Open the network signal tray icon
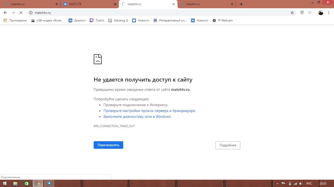Viewport: 334px width, 187px height. [x=295, y=183]
